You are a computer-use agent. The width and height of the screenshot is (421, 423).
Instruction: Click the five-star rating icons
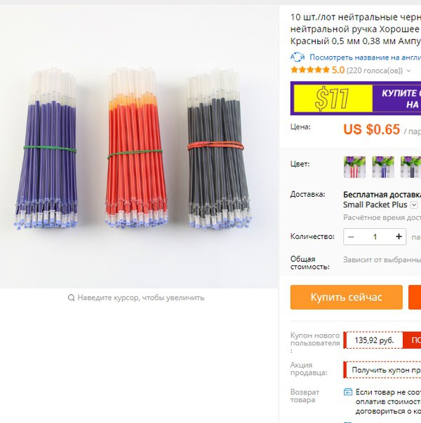click(x=310, y=70)
